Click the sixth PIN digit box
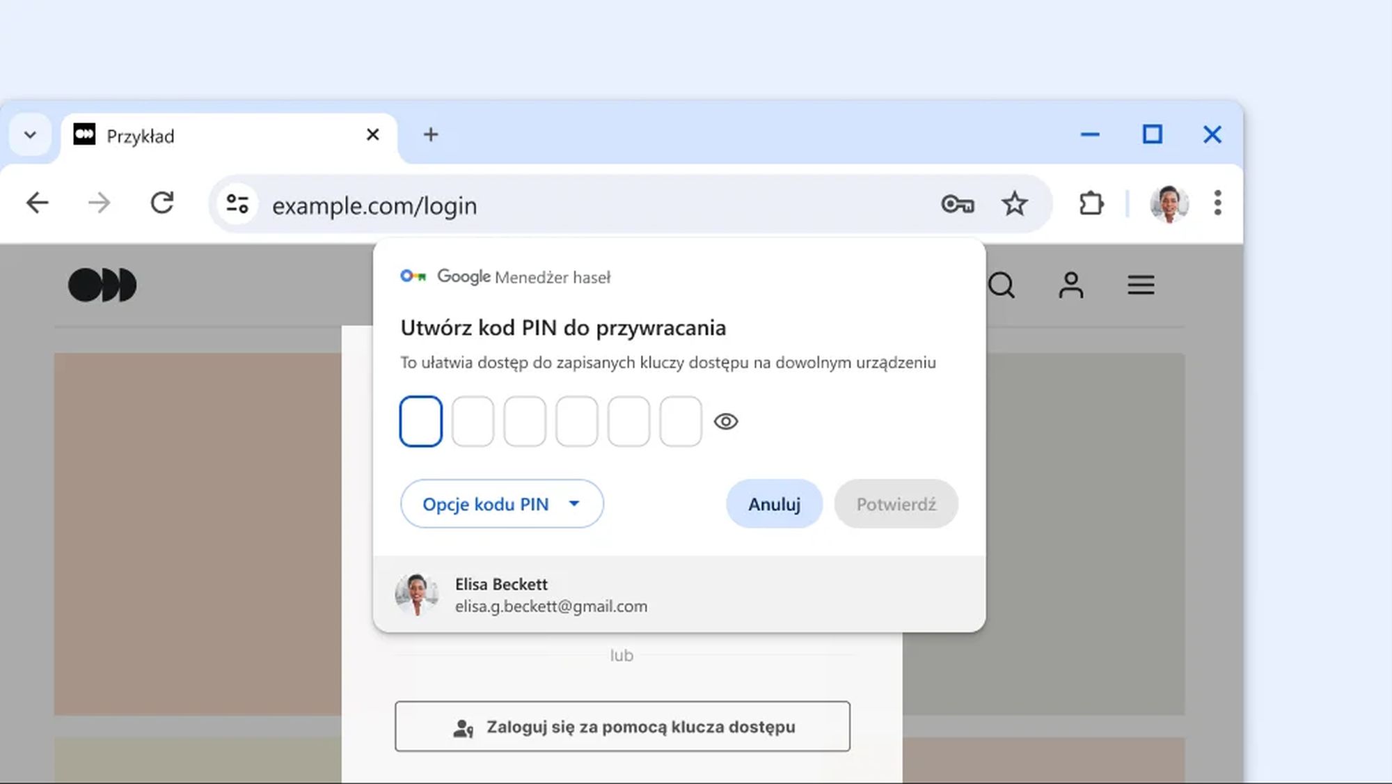 (x=681, y=421)
